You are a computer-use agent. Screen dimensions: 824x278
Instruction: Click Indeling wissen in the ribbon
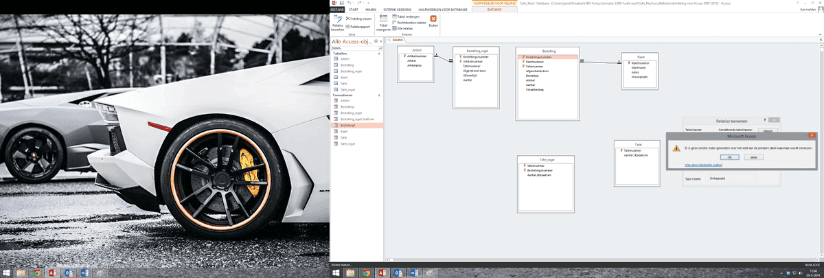(x=359, y=20)
